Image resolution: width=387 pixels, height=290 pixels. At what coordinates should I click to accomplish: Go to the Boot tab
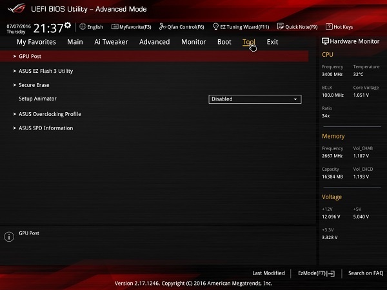pyautogui.click(x=224, y=42)
